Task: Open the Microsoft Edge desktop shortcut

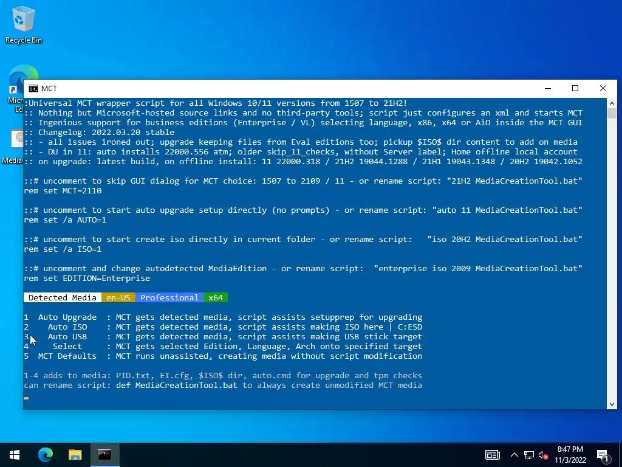Action: tap(16, 89)
